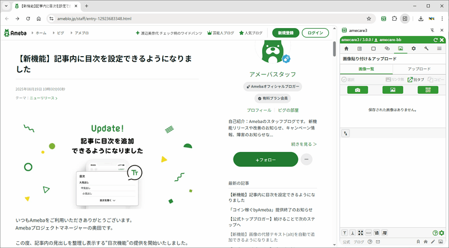This screenshot has width=449, height=248.
Task: Open the link chain icon tab
Action: tap(387, 49)
